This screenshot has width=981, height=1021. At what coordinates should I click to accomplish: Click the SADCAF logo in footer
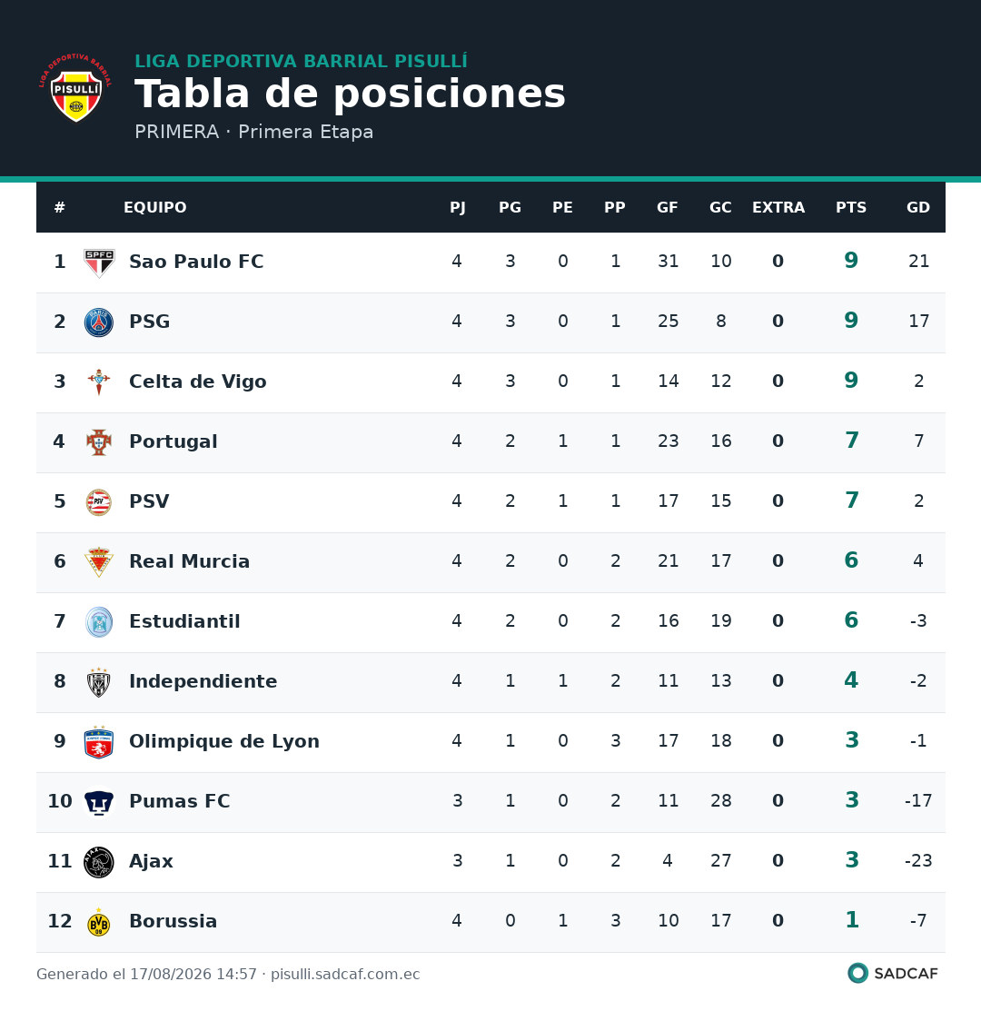coord(893,974)
